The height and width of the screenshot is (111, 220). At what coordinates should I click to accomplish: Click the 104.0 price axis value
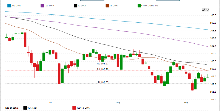(213, 54)
